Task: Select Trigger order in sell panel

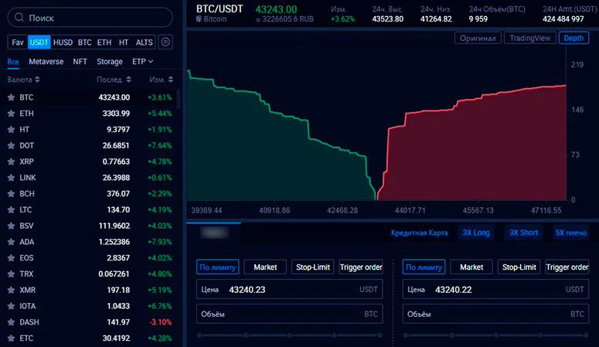Action: pyautogui.click(x=567, y=267)
